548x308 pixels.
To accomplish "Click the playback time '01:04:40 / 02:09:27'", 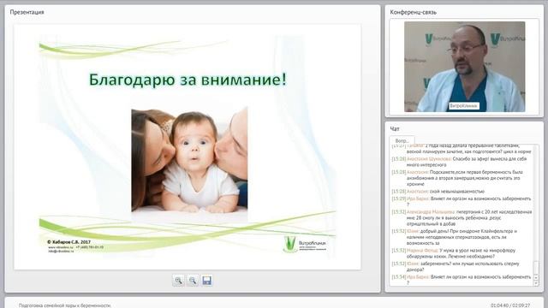I will [510, 305].
